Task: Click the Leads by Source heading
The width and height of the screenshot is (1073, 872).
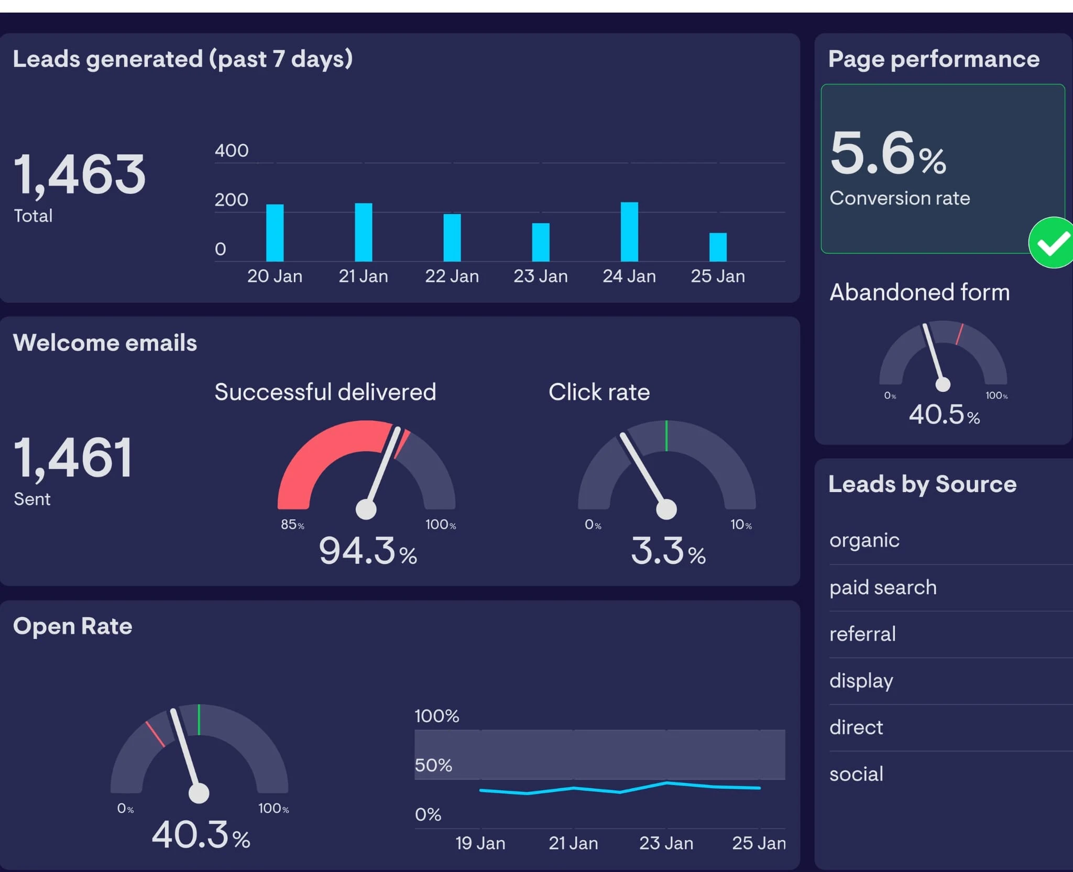Action: (922, 484)
